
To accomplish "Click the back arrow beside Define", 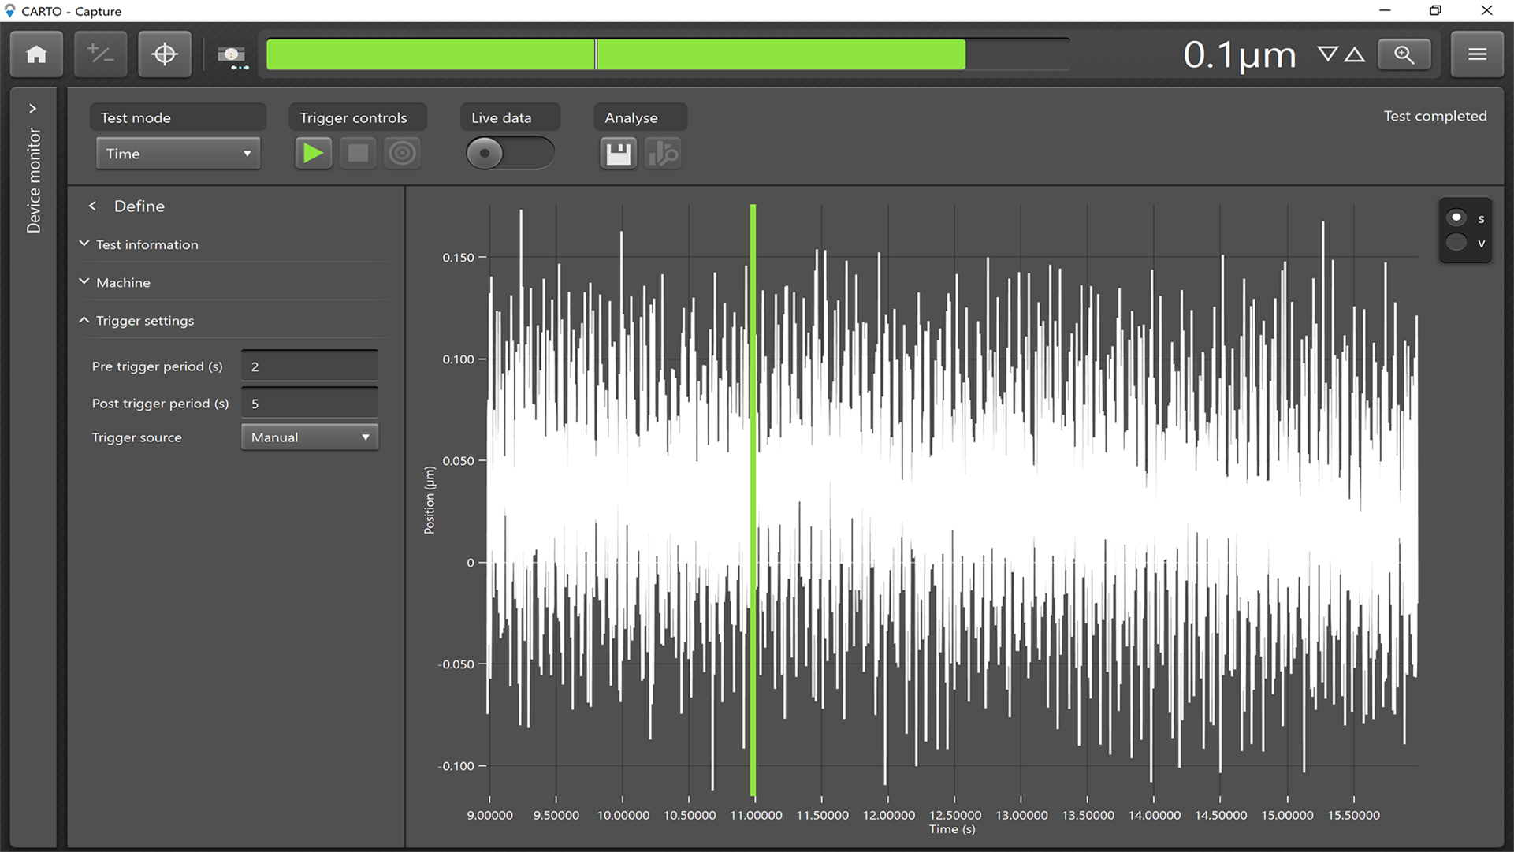I will [92, 206].
